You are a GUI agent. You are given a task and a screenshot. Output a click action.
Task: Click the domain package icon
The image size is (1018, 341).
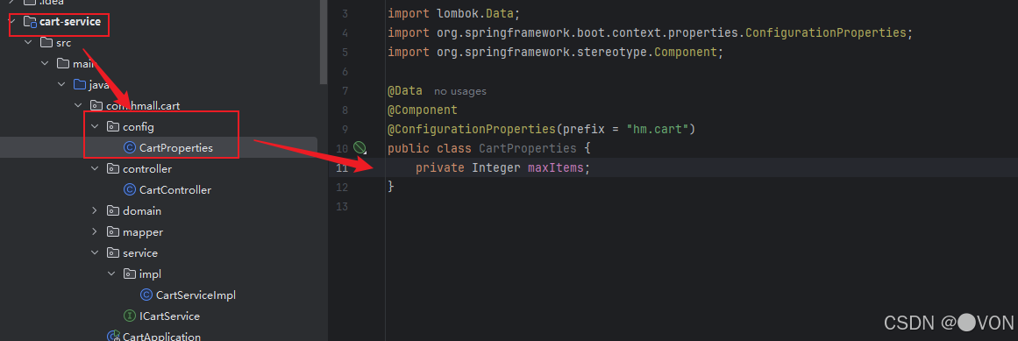[x=112, y=211]
